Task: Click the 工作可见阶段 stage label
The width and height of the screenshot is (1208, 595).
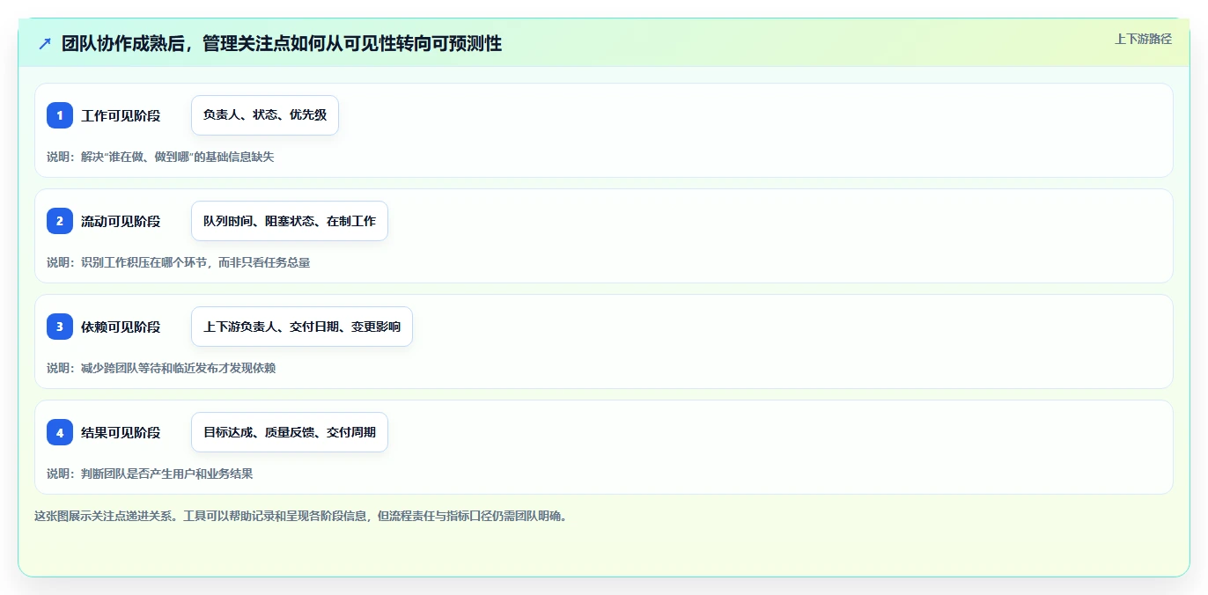Action: (x=121, y=115)
